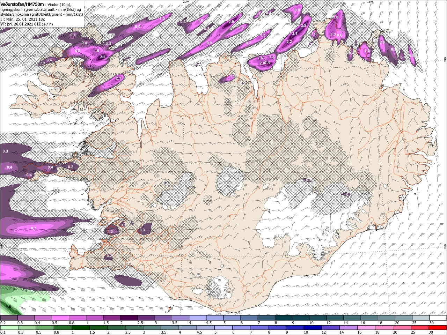Screen dimensions: 447x335
Task: Click the 2.4 precipitation value on the north coast
Action: [268, 63]
